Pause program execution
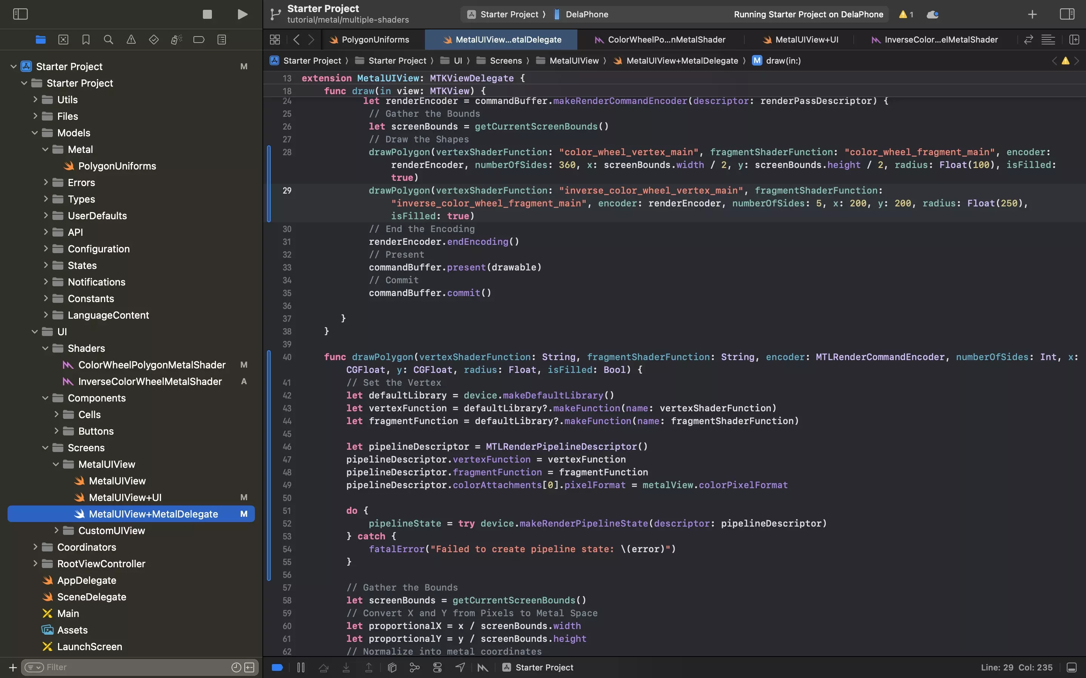The image size is (1086, 678). click(301, 668)
